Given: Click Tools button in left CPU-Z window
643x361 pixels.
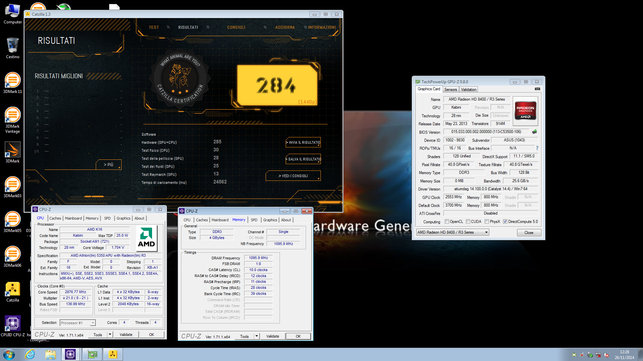Looking at the screenshot, I should pos(98,335).
